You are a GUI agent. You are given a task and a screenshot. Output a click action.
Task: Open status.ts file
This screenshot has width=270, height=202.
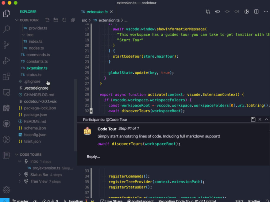click(x=34, y=75)
